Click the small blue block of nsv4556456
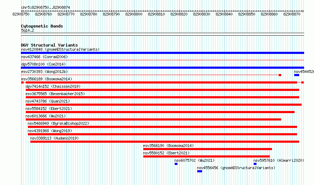Image resolution: width=314 pixels, height=185 pixels. click(x=200, y=171)
